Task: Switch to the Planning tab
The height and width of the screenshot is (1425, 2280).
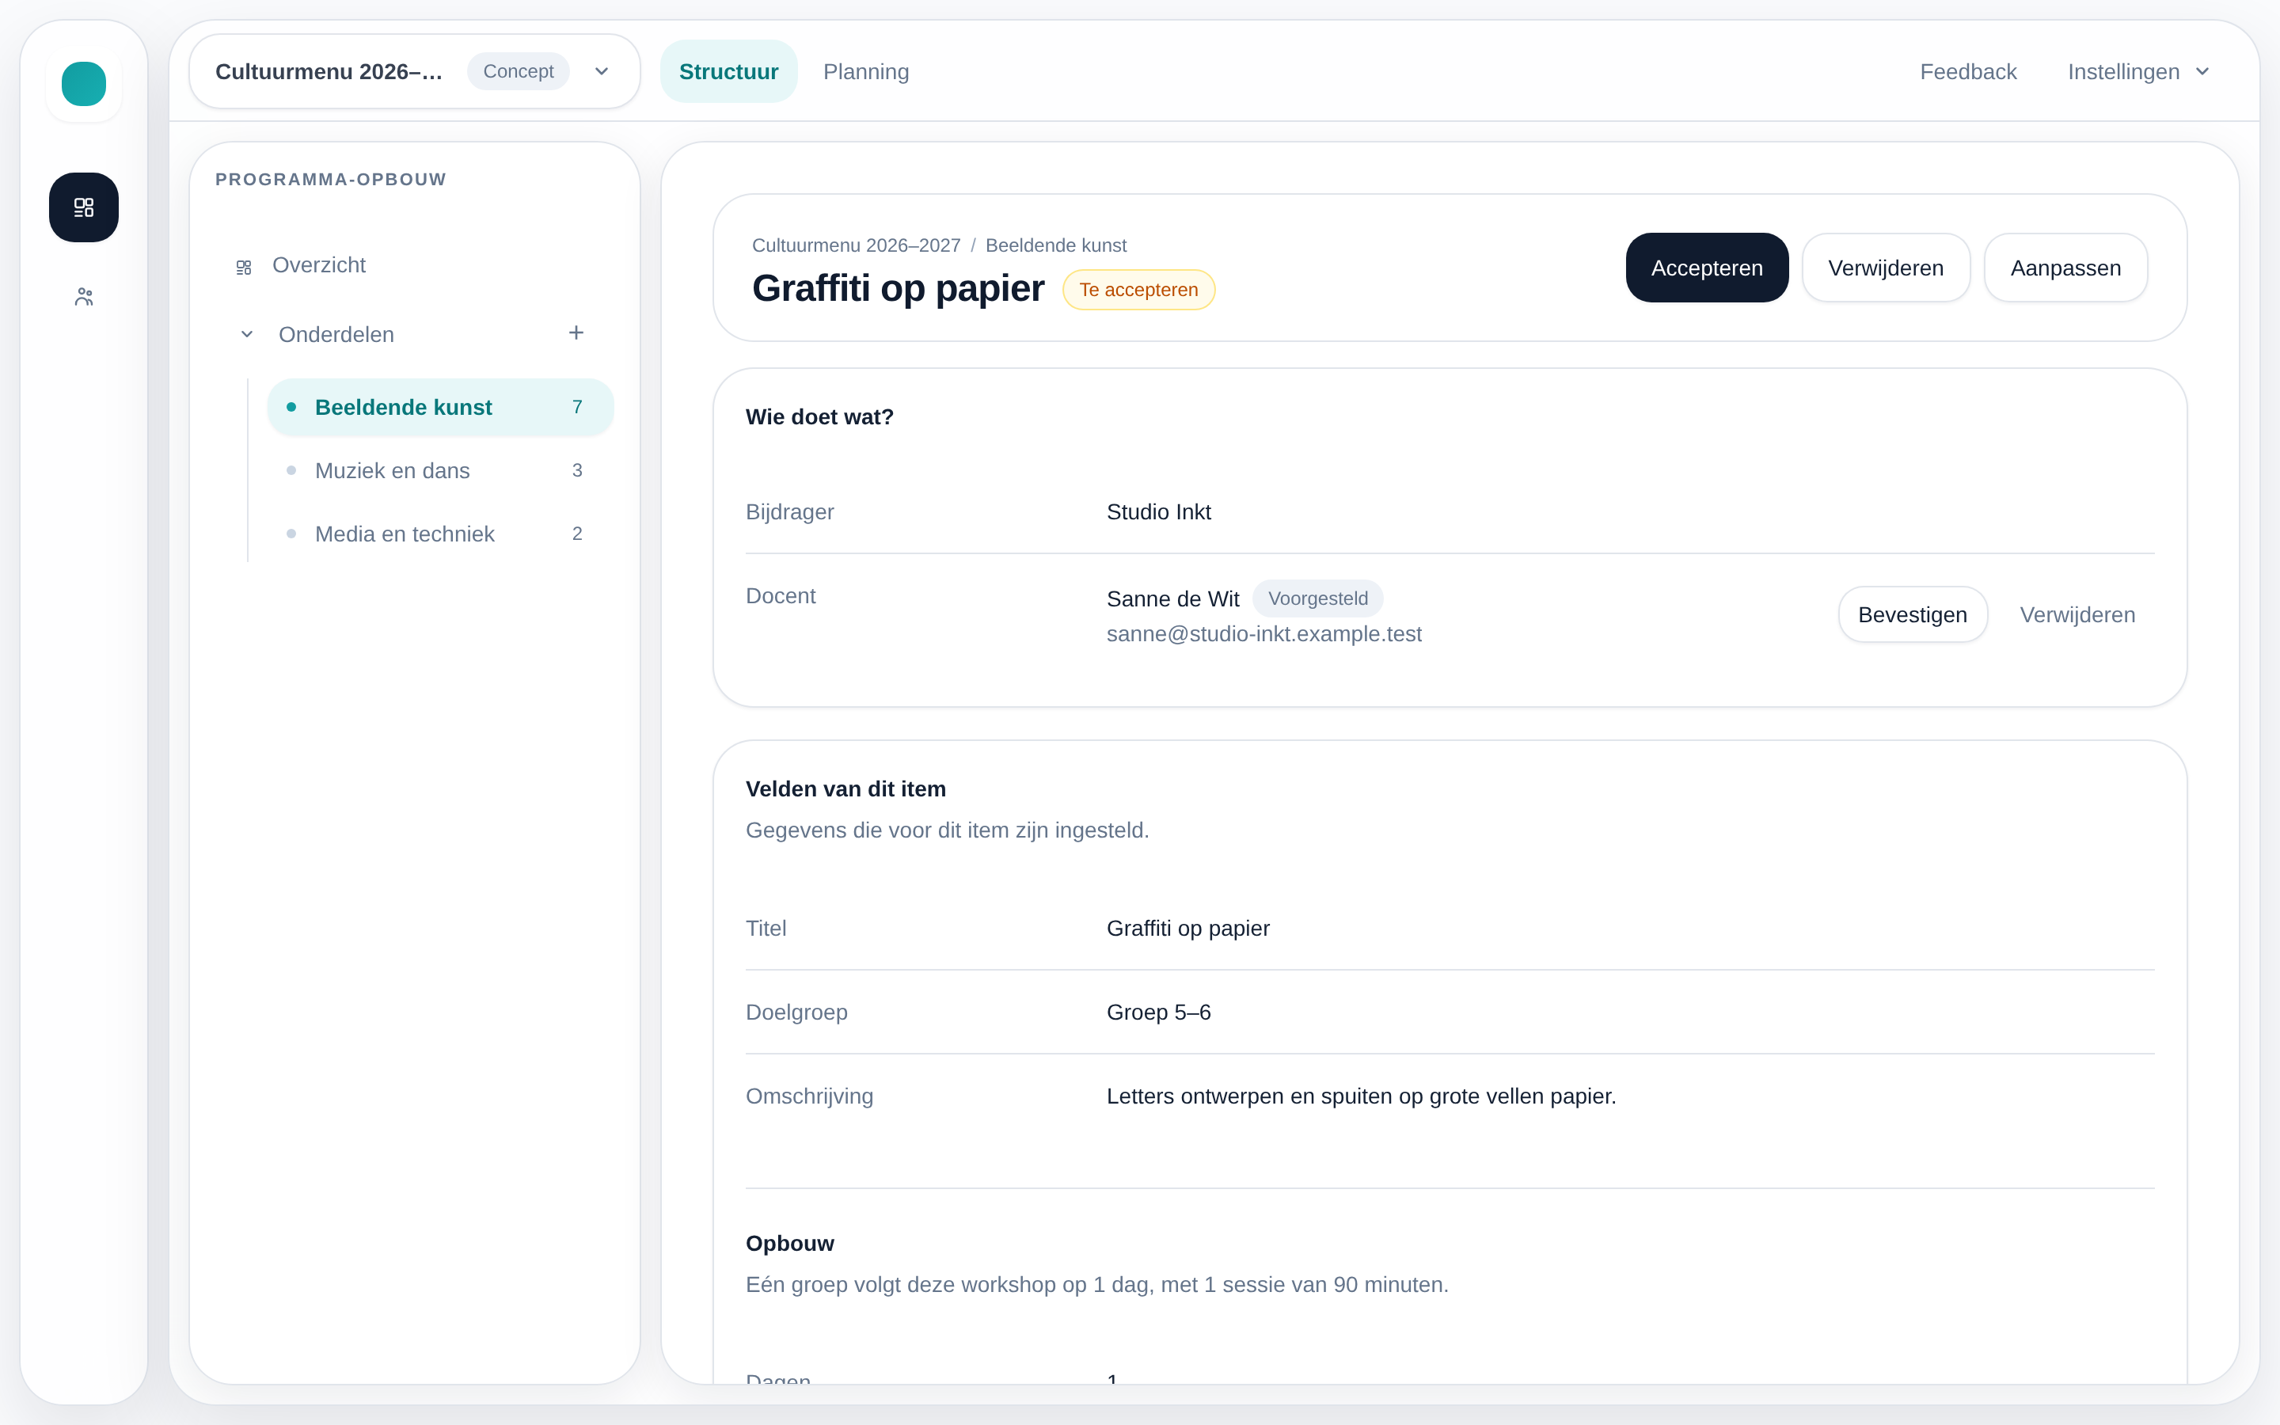Action: click(x=866, y=71)
